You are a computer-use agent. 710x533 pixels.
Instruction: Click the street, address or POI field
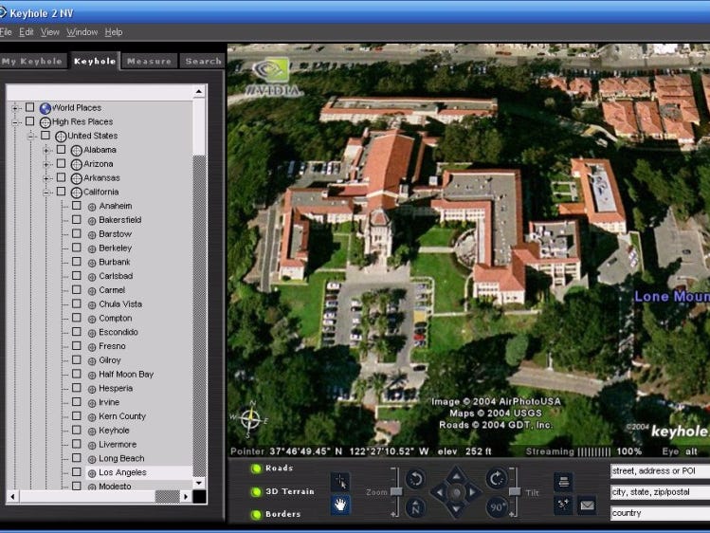pos(660,471)
